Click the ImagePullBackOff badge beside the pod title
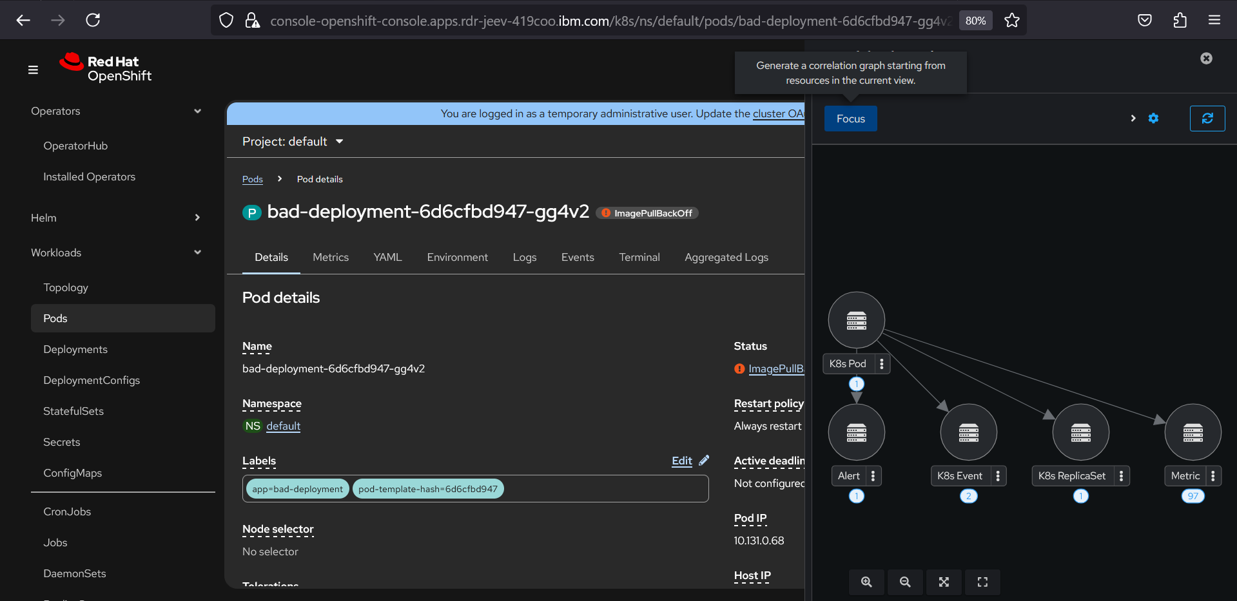 point(647,213)
